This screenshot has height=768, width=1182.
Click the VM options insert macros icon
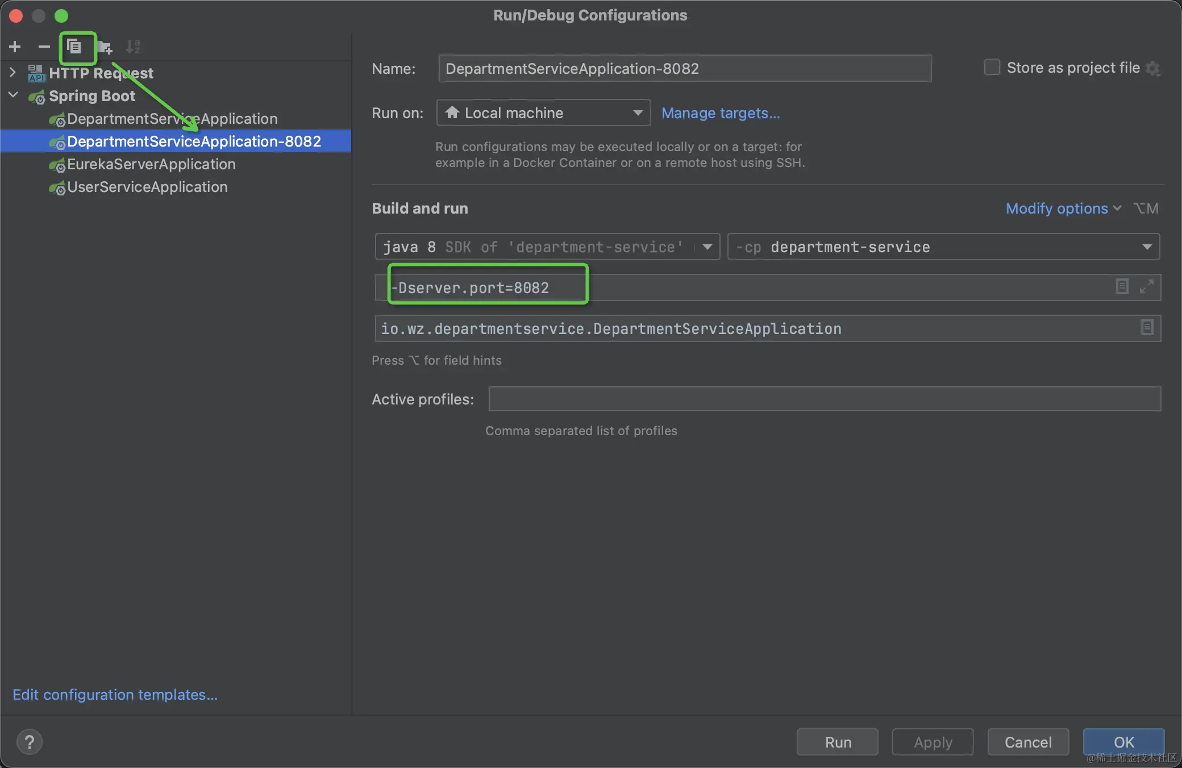pyautogui.click(x=1122, y=286)
